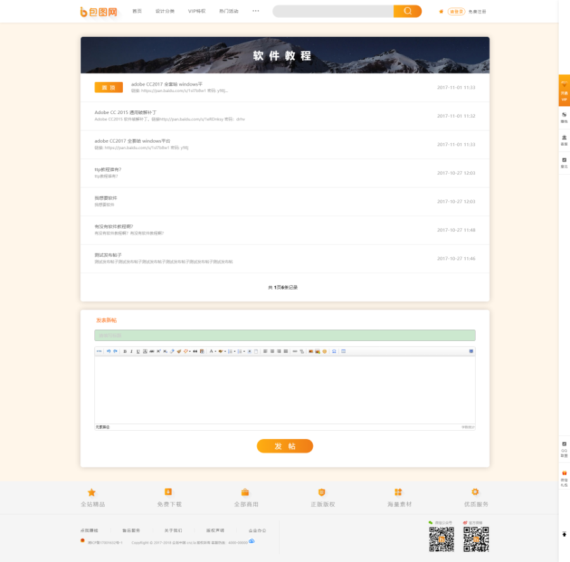
Task: Align text left in editor
Action: [265, 352]
